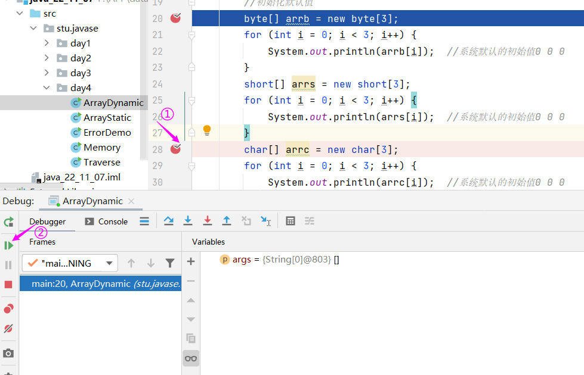This screenshot has height=375, width=584.
Task: View all breakpoints
Action: [8, 308]
